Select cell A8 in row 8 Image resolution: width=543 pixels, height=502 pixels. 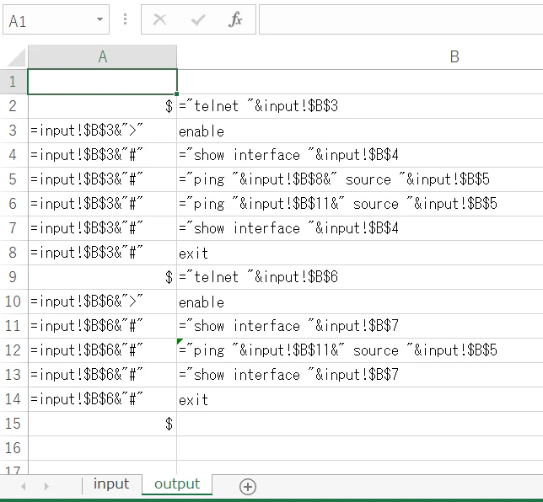103,253
